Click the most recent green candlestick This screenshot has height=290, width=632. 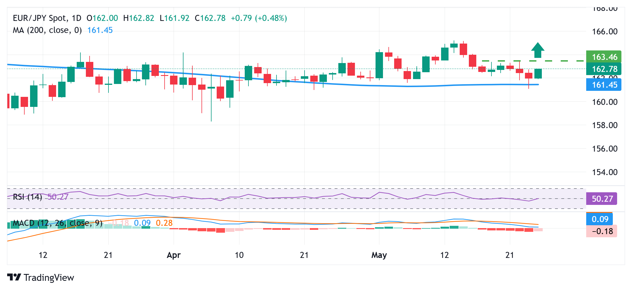(x=538, y=74)
